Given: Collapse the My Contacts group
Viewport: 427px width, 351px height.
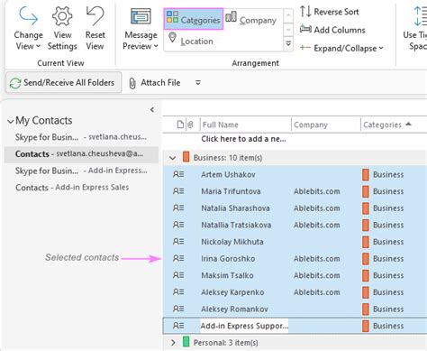Looking at the screenshot, I should point(11,121).
